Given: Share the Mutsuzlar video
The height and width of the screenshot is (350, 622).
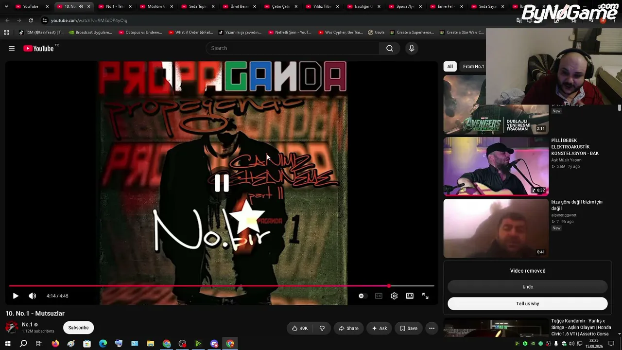Looking at the screenshot, I should [x=348, y=328].
